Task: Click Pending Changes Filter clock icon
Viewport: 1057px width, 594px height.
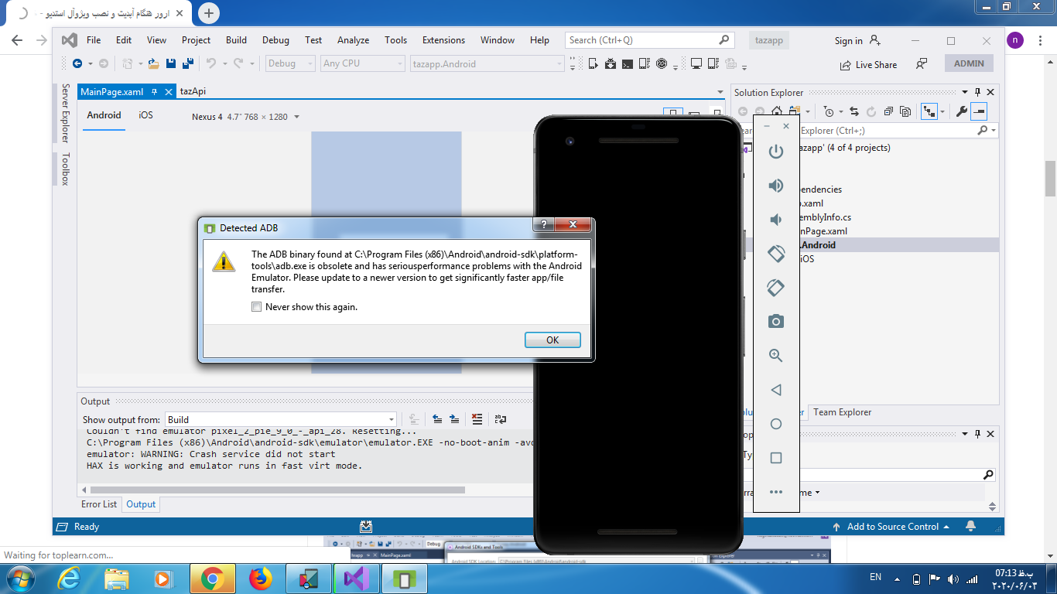Action: 829,111
